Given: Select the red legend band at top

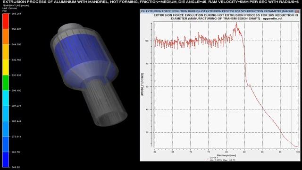Looking at the screenshot, I should (x=6, y=21).
